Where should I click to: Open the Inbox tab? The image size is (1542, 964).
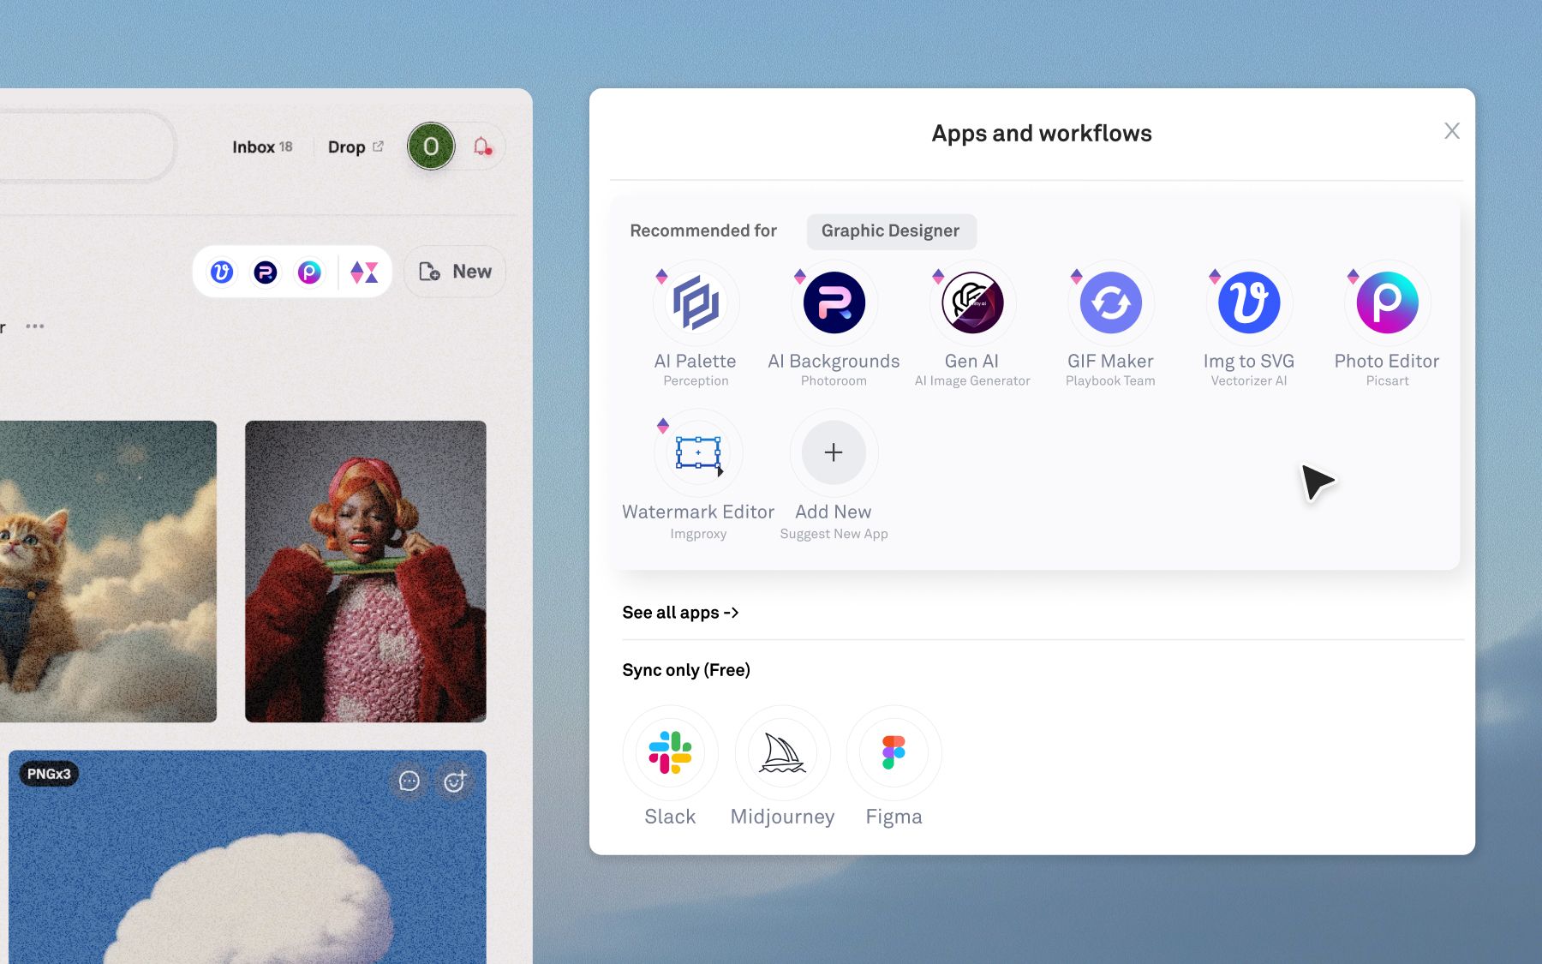click(262, 147)
